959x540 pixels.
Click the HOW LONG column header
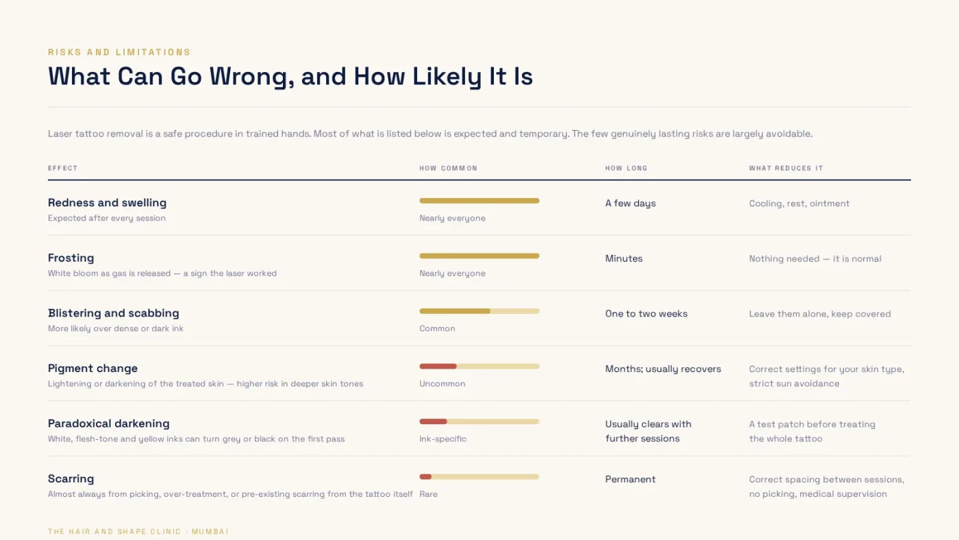pyautogui.click(x=626, y=168)
